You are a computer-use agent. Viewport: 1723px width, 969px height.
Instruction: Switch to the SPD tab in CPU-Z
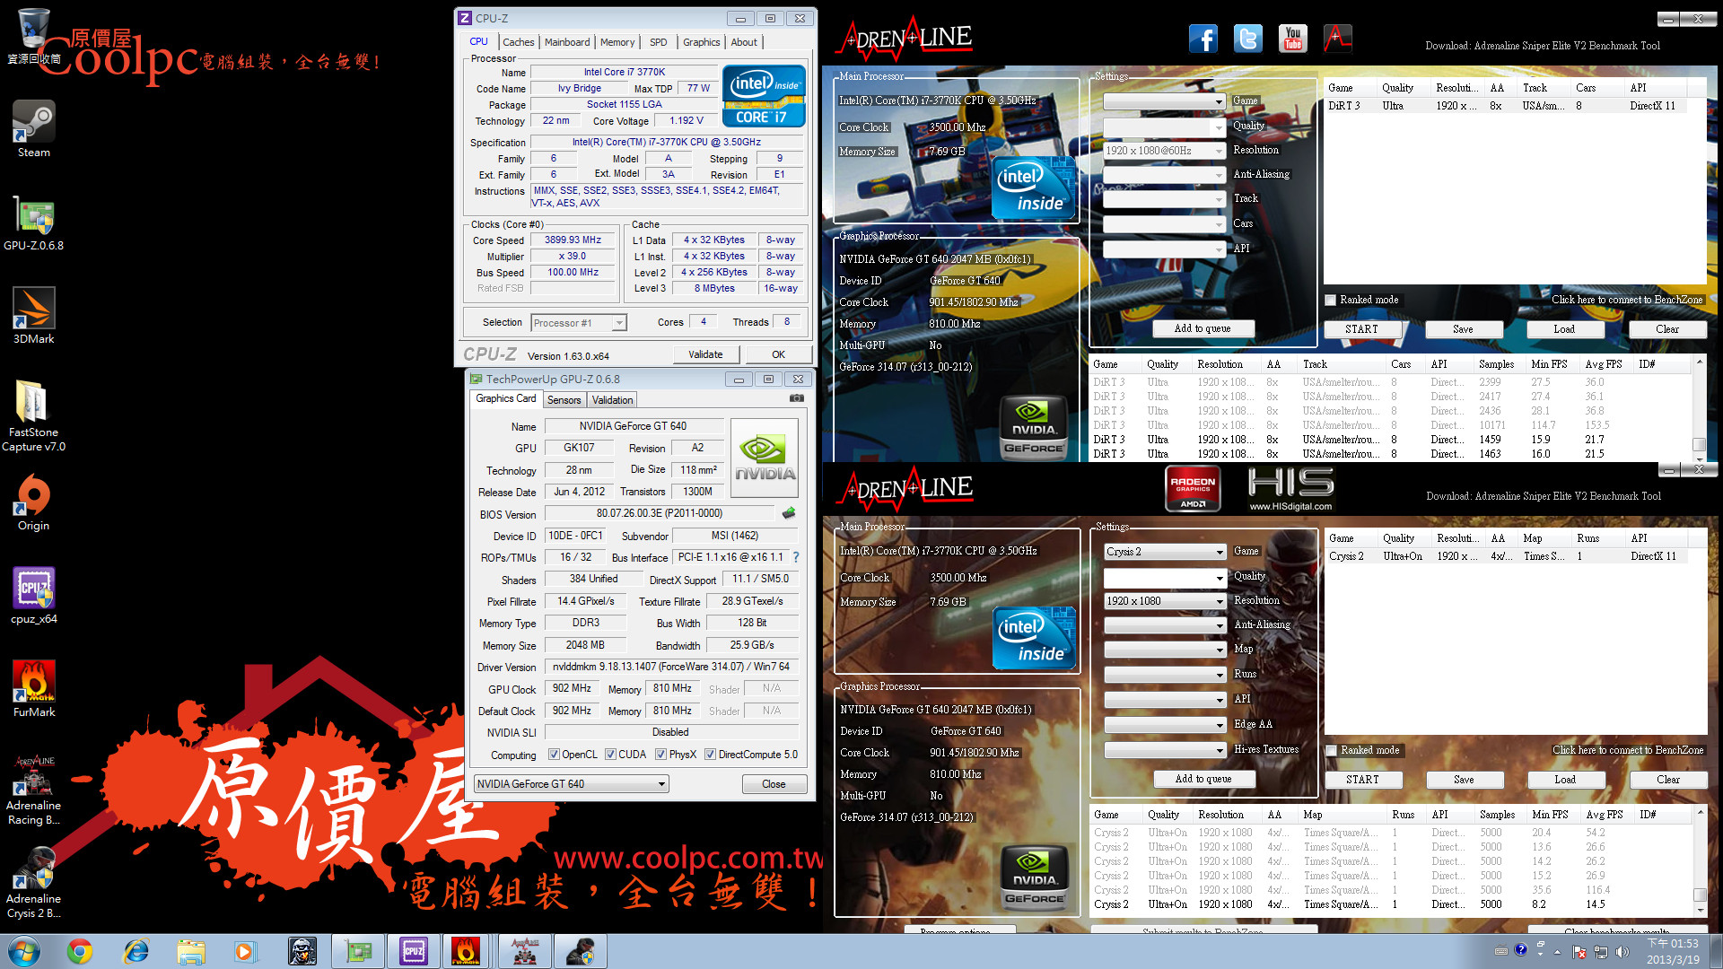659,42
